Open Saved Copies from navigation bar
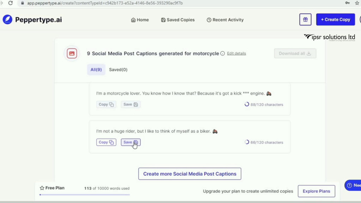Screen dimensions: 361x203 point(178,20)
